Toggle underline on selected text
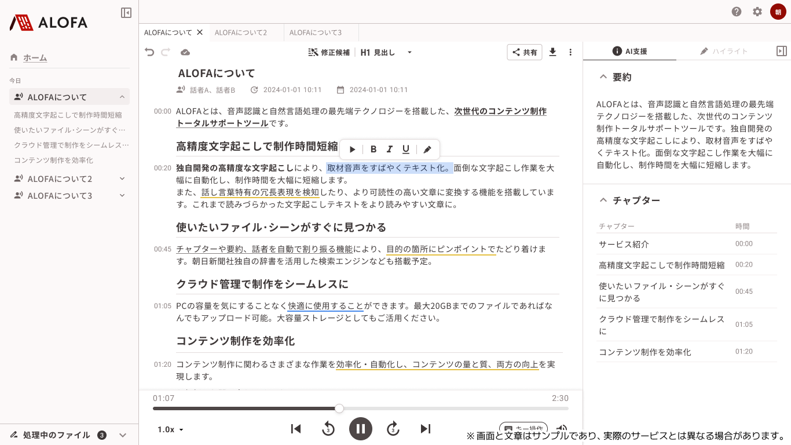Image resolution: width=791 pixels, height=445 pixels. 406,149
